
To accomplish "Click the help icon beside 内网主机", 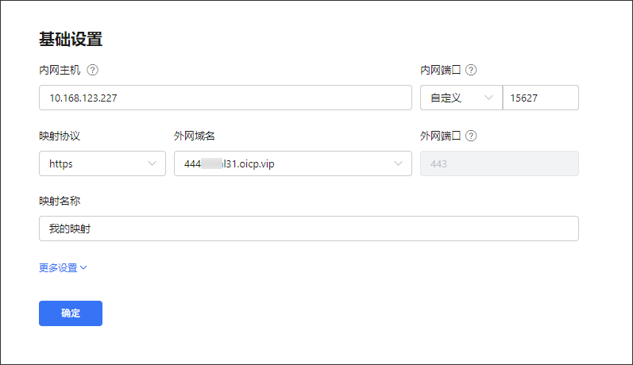I will coord(92,70).
